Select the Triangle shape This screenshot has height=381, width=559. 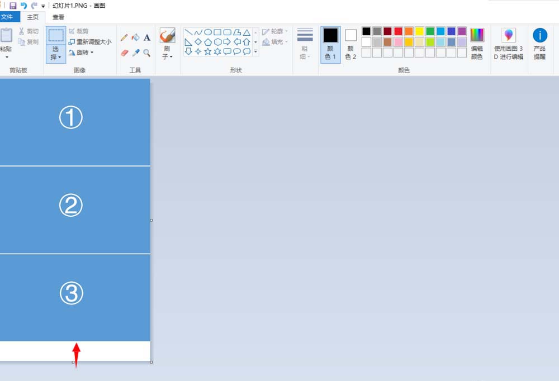(x=247, y=32)
